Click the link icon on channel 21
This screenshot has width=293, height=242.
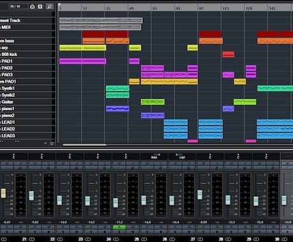pyautogui.click(x=4, y=239)
